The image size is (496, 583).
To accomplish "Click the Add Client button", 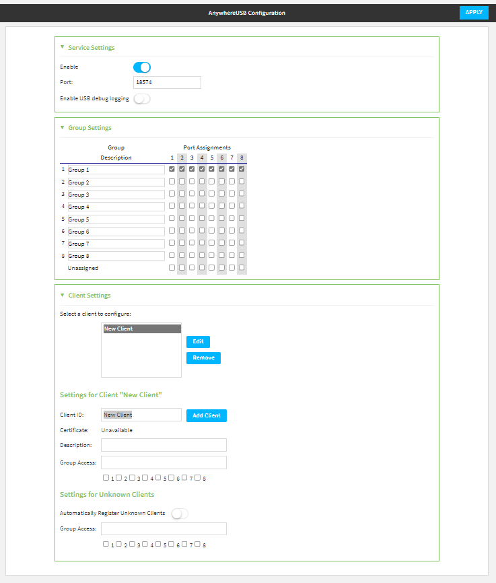I will (x=207, y=415).
